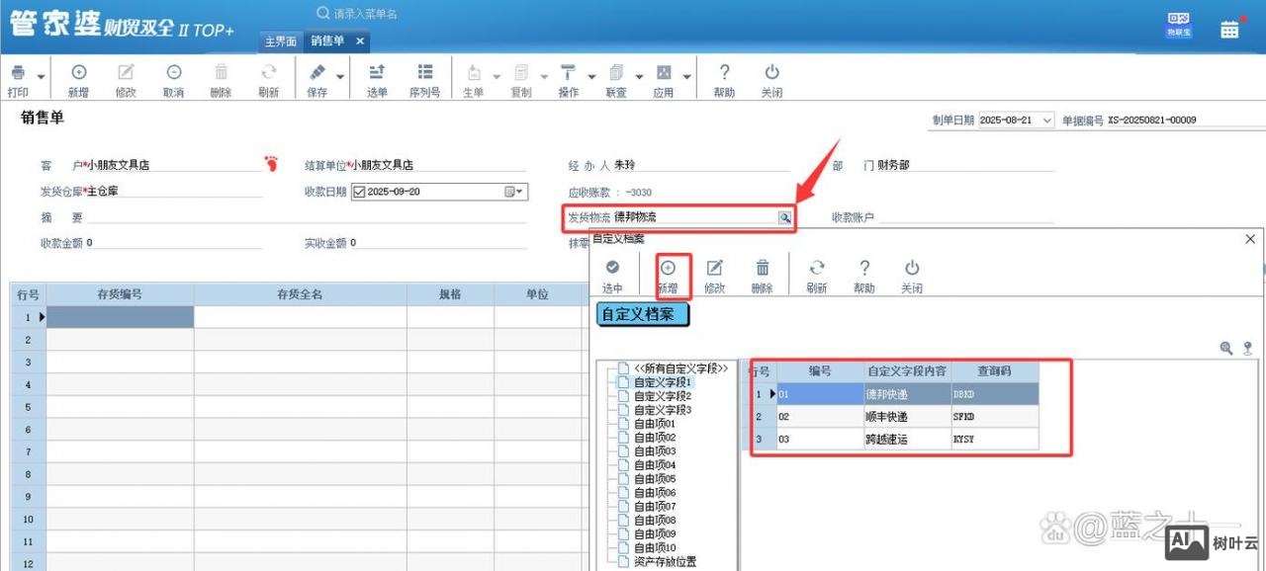Click the 刷新 (Refresh) icon on sales order toolbar
Image resolution: width=1266 pixels, height=571 pixels.
268,74
